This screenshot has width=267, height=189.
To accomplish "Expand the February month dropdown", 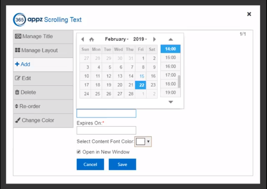I will point(117,39).
